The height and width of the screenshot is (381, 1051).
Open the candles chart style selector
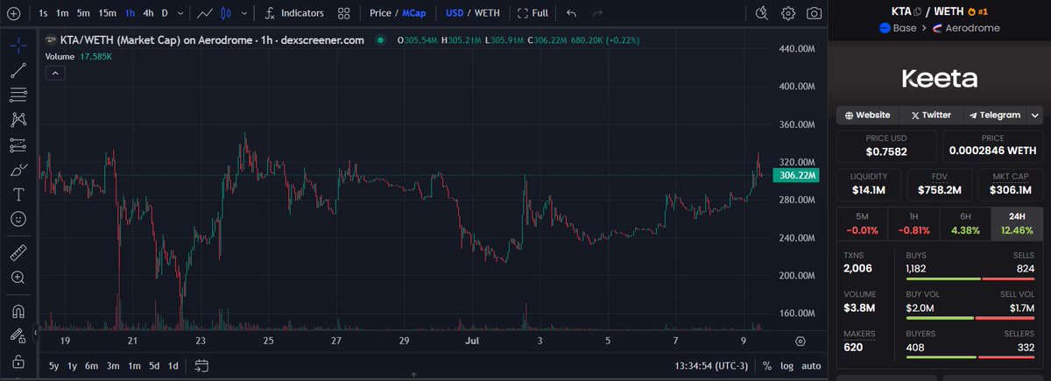point(226,13)
